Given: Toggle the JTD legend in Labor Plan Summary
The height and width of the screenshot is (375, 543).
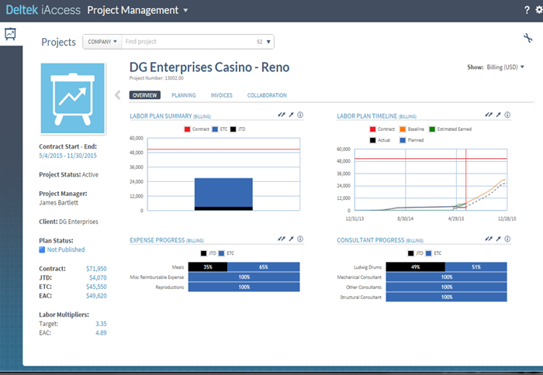Looking at the screenshot, I should [237, 129].
